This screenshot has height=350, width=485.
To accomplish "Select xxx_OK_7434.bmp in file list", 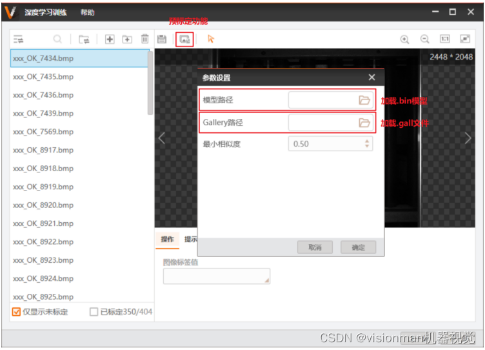I will (x=79, y=58).
